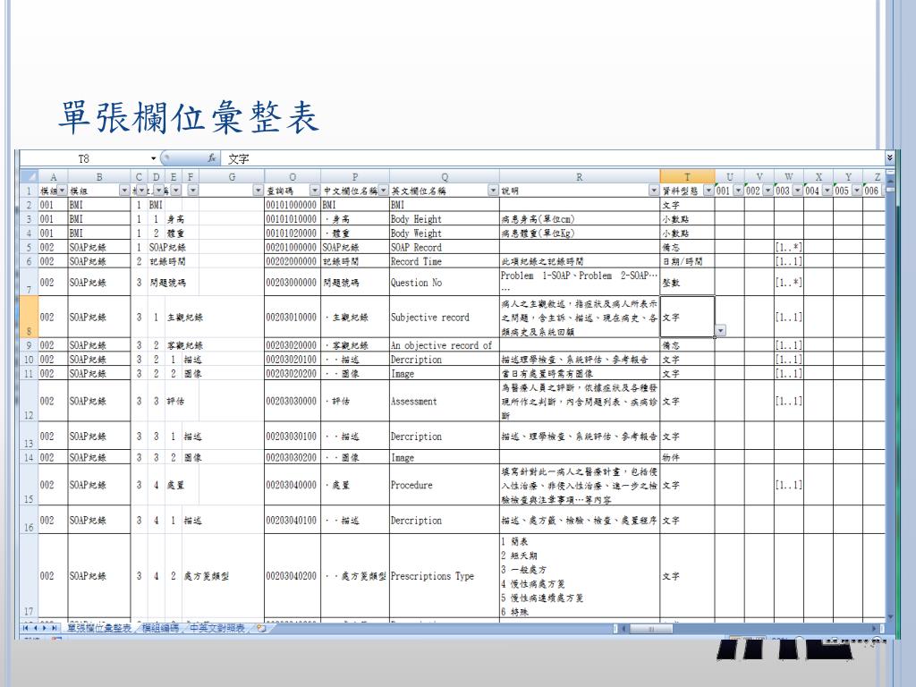This screenshot has width=916, height=687.
Task: Click the insert new worksheet tab icon
Action: click(261, 628)
